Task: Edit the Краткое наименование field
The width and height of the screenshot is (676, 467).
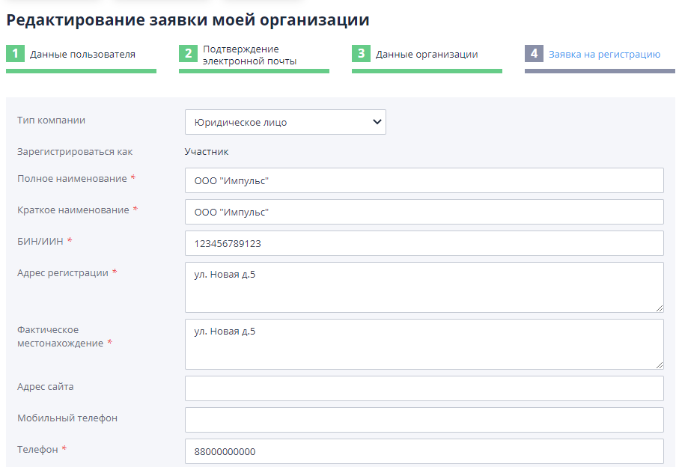Action: 423,211
